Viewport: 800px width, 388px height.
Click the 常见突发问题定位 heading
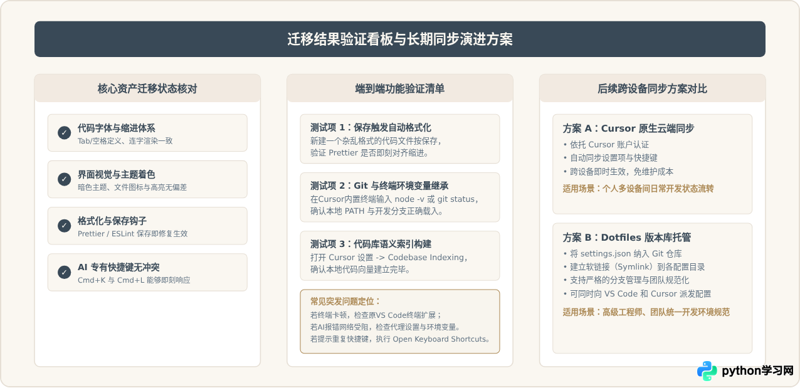[x=345, y=301]
